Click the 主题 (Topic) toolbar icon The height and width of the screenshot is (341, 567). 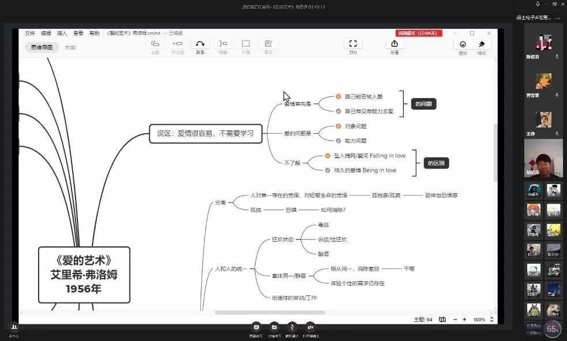click(x=155, y=44)
